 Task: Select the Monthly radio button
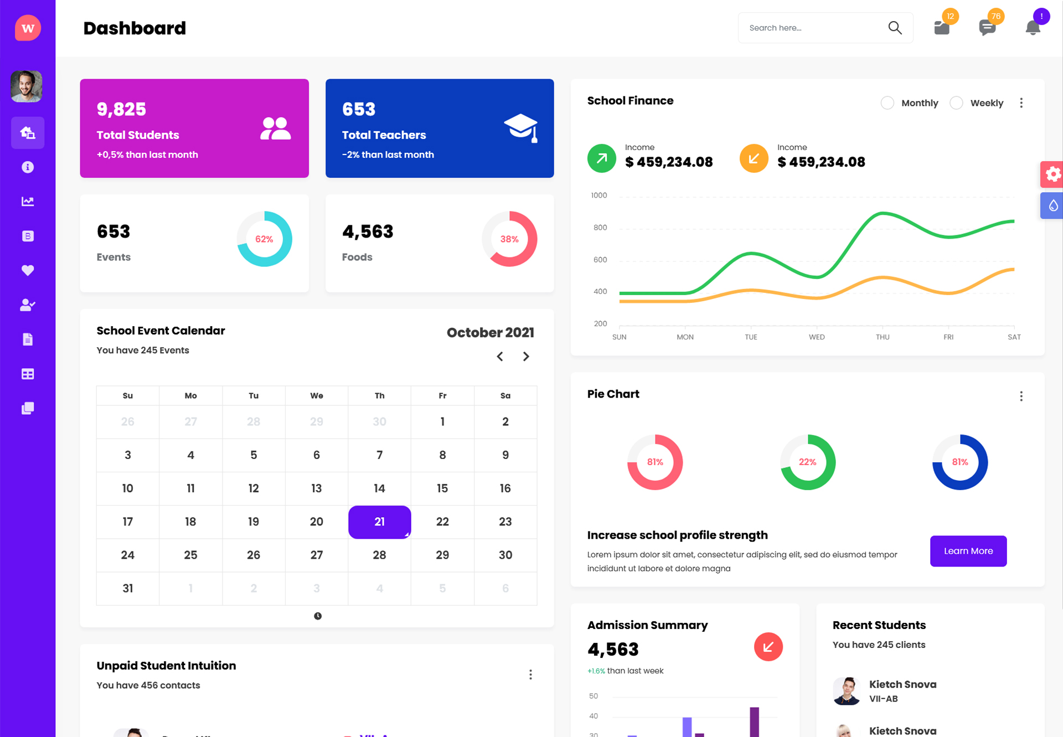(x=887, y=103)
